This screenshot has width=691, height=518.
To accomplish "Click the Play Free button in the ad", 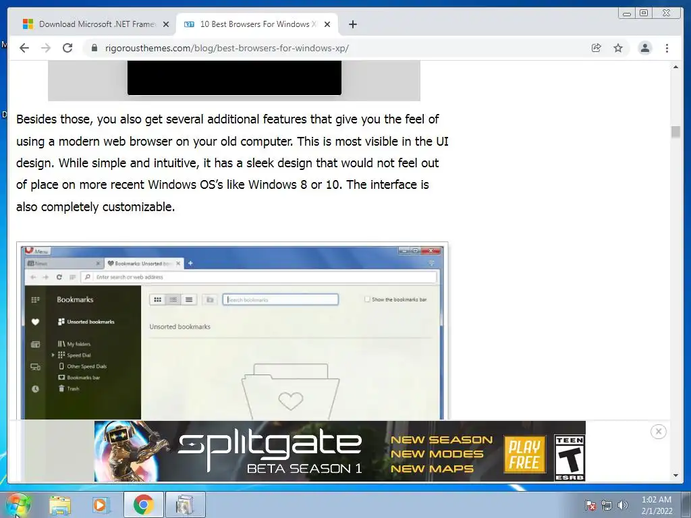I will [x=524, y=454].
